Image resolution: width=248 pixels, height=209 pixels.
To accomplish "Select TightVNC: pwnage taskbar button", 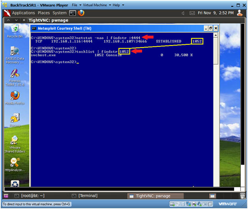I will point(155,196).
